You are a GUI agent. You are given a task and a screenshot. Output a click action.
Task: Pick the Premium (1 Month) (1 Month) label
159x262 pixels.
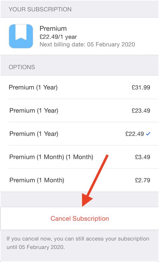[51, 157]
